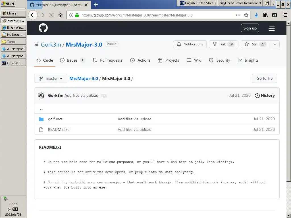The image size is (291, 218).
Task: Star the MrsMajor-3.0 repository
Action: [255, 44]
